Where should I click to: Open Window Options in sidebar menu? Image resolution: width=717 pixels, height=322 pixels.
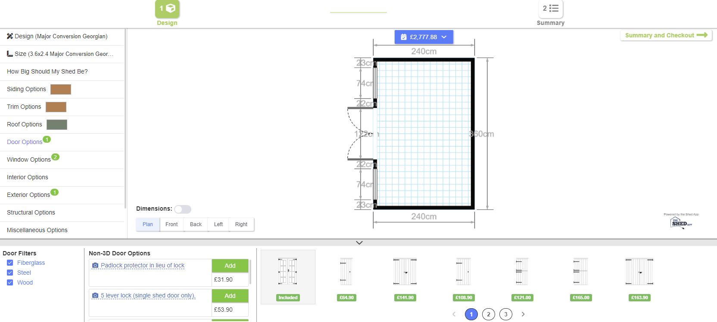pos(29,159)
